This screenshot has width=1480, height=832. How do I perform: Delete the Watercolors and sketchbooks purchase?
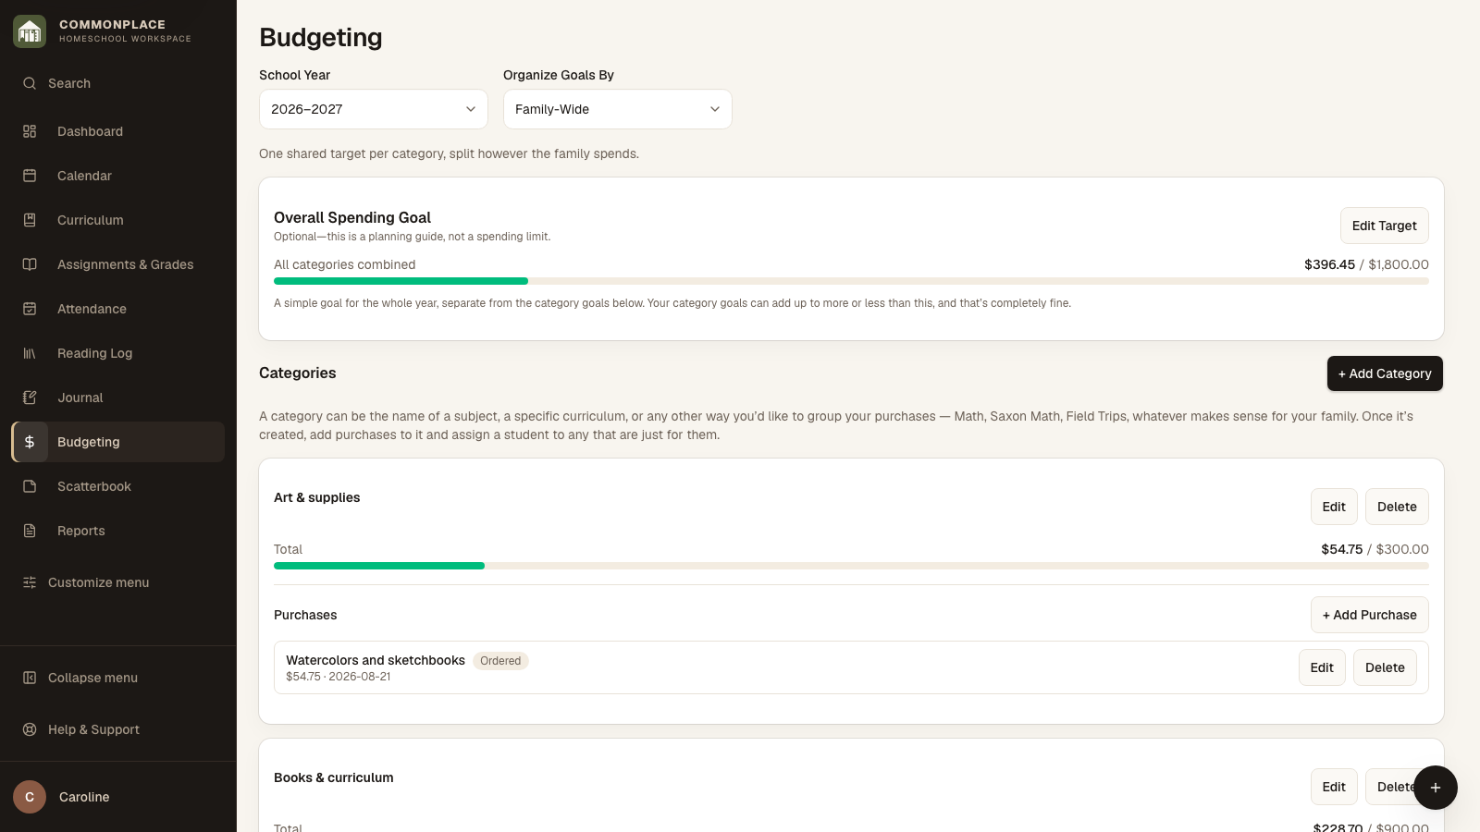click(1385, 667)
